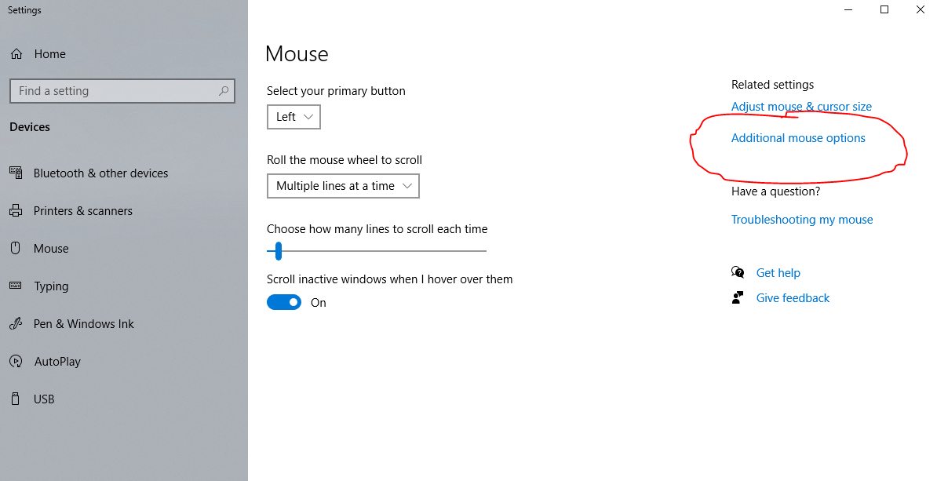
Task: Click the Typing keyboard icon
Action: (16, 286)
